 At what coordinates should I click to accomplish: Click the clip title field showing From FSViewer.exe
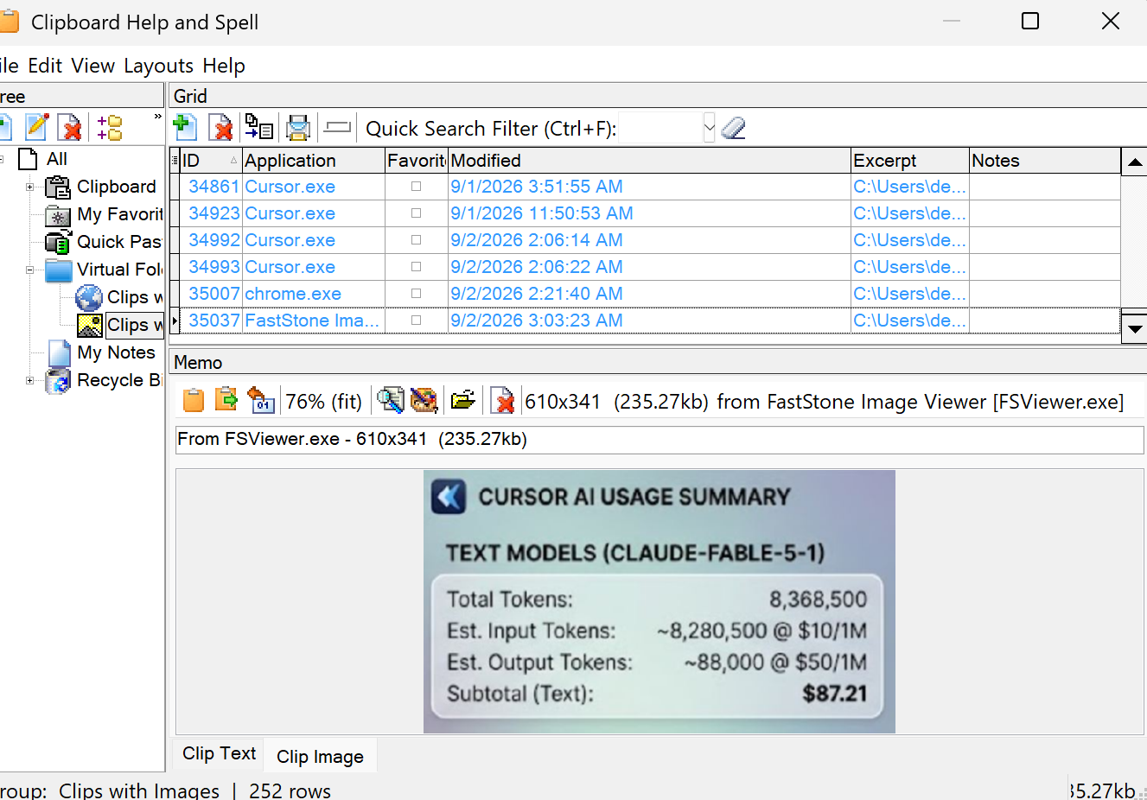pos(660,439)
